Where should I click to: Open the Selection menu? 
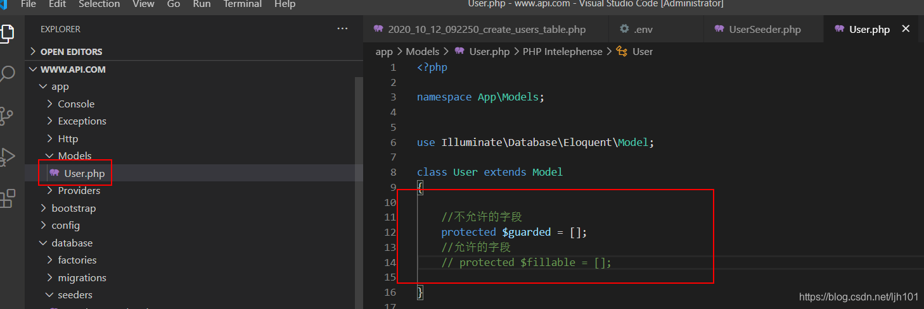coord(99,4)
